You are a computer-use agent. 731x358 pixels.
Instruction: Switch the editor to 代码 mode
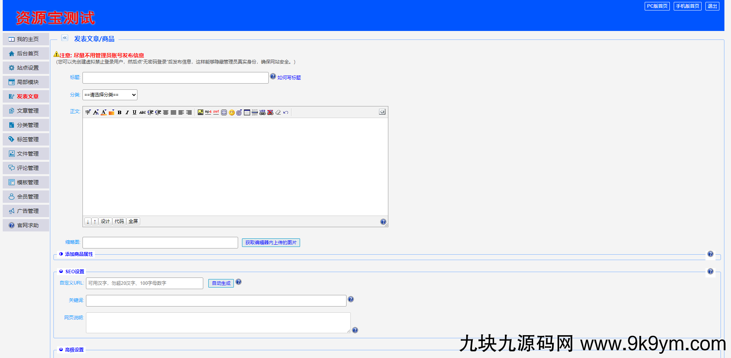click(x=119, y=221)
